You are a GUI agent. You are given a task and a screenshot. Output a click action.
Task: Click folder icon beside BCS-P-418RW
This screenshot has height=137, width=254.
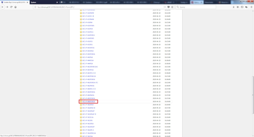click(x=81, y=22)
